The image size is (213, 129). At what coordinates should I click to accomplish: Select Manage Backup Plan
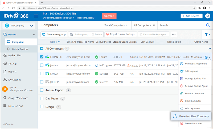[x=195, y=78]
